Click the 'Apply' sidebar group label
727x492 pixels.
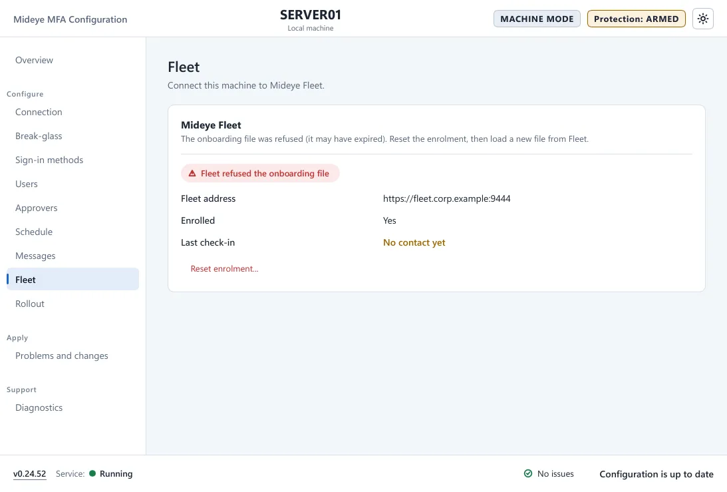point(17,338)
